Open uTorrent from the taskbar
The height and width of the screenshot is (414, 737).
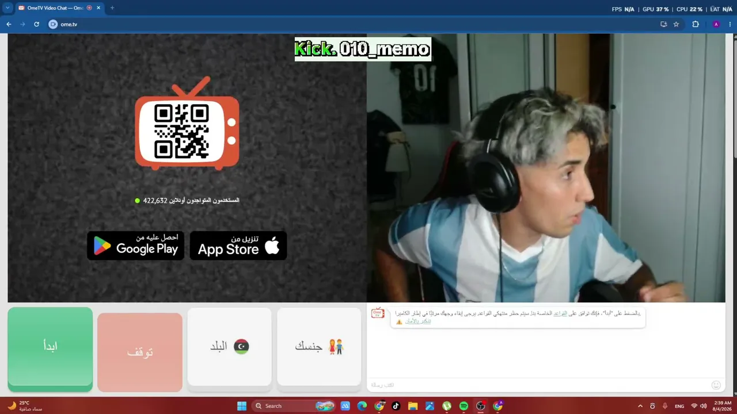click(447, 406)
